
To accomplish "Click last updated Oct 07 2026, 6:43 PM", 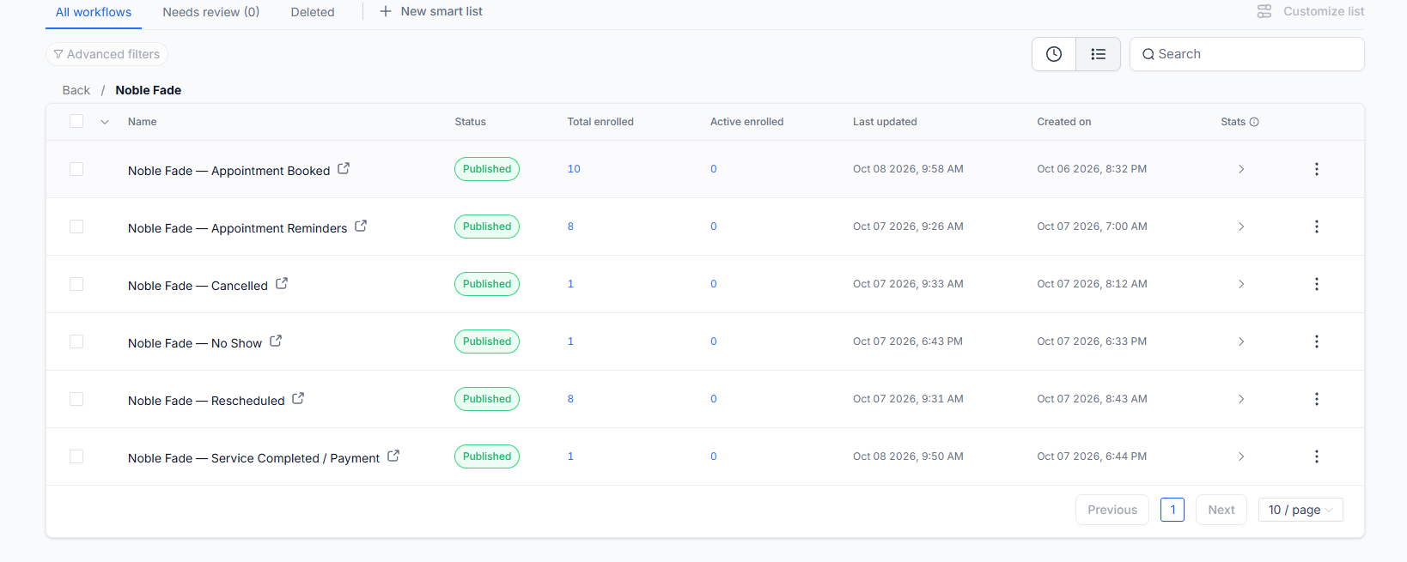I will click(908, 341).
